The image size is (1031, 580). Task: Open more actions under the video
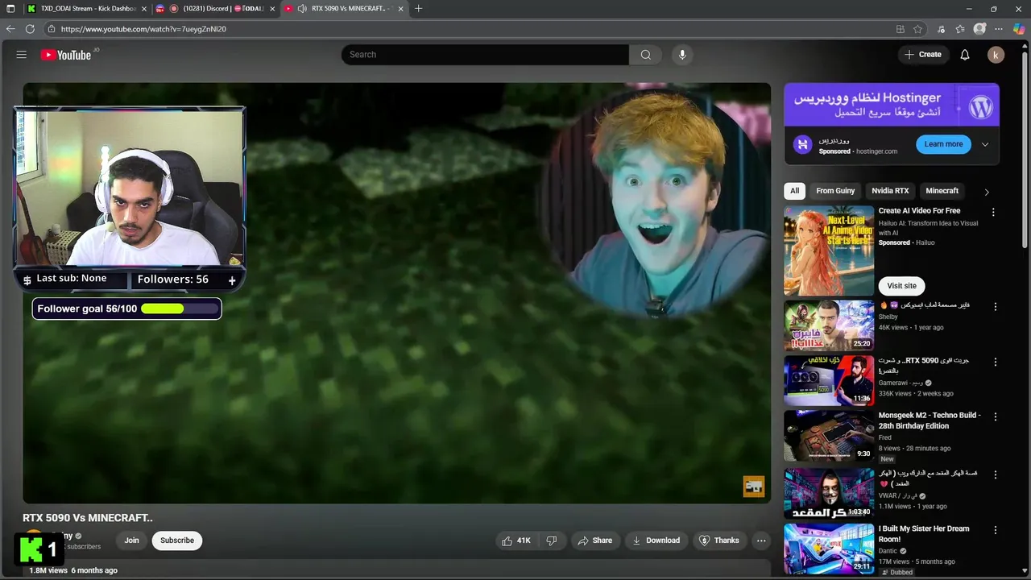click(761, 541)
